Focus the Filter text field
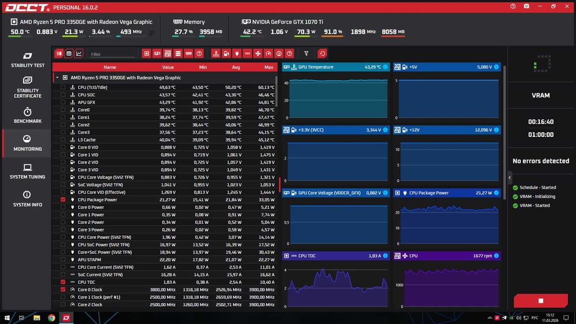This screenshot has height=324, width=576. point(112,54)
